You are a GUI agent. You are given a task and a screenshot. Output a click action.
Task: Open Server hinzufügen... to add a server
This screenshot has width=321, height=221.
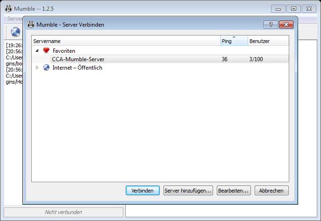pyautogui.click(x=188, y=191)
